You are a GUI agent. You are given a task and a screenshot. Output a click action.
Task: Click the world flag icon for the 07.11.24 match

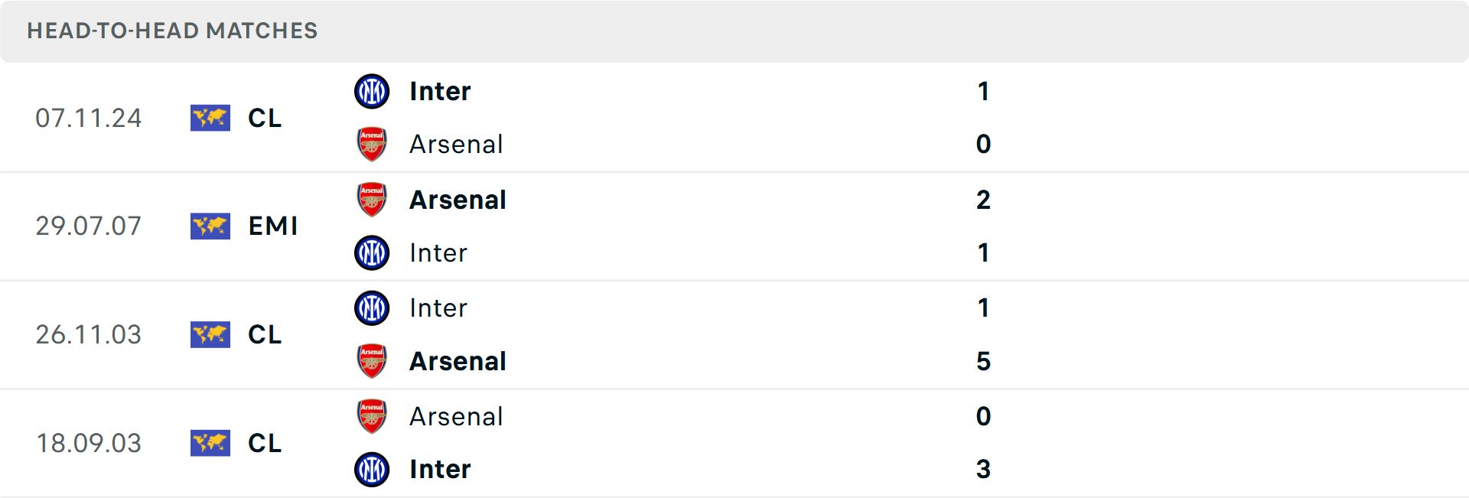click(x=210, y=118)
